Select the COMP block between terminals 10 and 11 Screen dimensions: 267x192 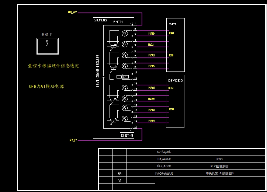pos(122,77)
